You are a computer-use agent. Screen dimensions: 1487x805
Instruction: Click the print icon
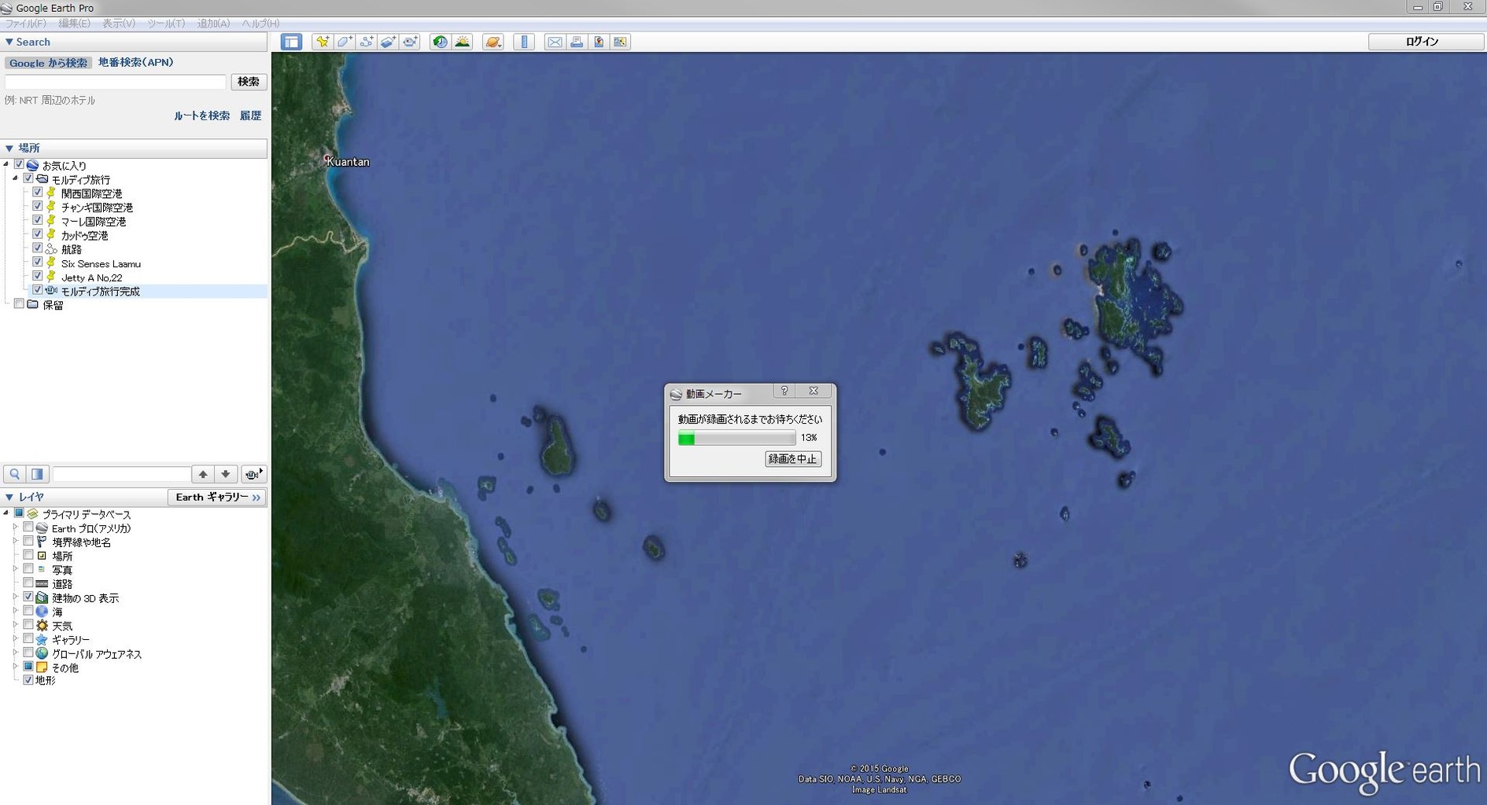click(x=577, y=42)
